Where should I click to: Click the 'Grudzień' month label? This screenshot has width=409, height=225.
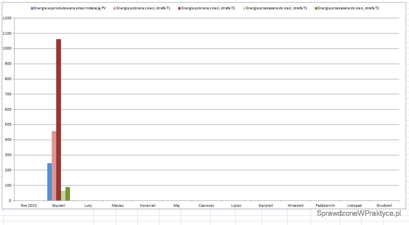tap(384, 205)
